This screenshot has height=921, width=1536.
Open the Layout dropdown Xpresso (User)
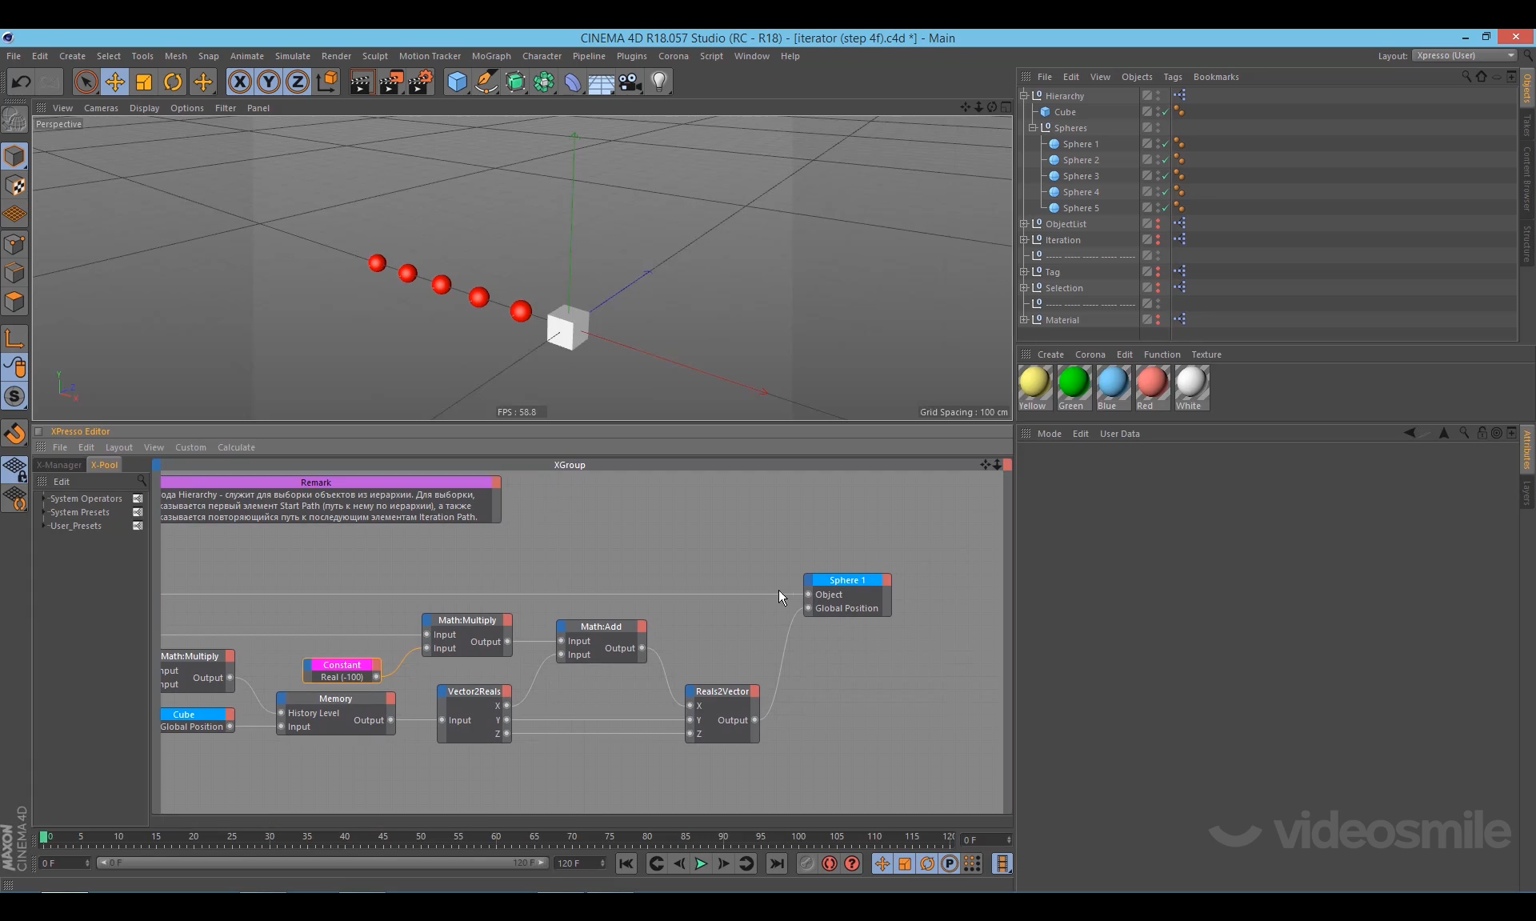[x=1464, y=55]
